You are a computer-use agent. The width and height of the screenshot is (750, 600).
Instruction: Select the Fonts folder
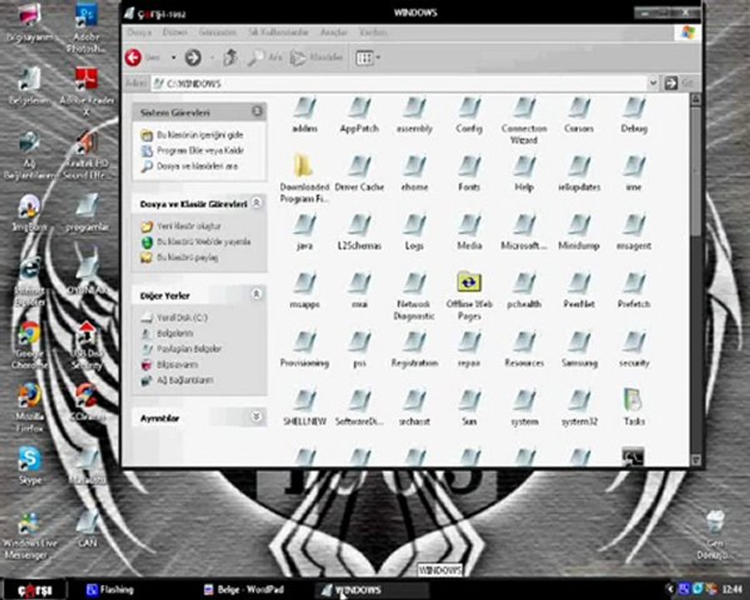click(x=468, y=173)
